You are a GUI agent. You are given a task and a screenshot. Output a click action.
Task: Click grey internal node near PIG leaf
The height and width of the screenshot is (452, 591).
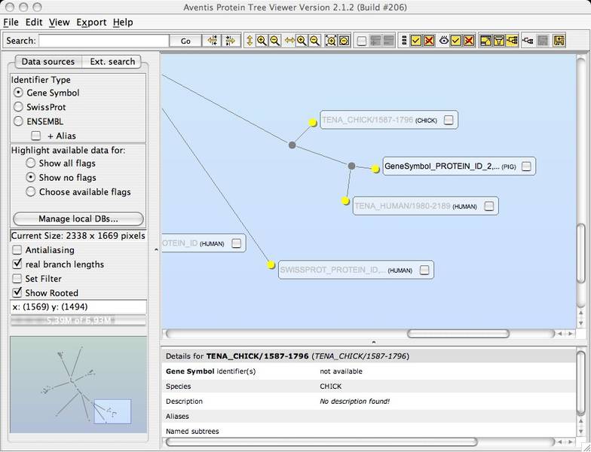[351, 166]
